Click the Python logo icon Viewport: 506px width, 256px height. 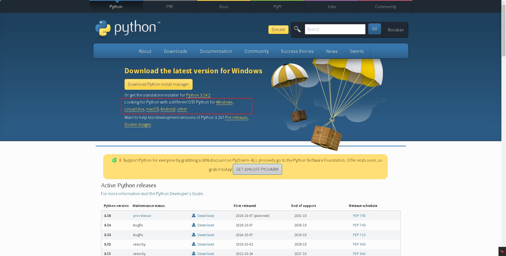(103, 28)
